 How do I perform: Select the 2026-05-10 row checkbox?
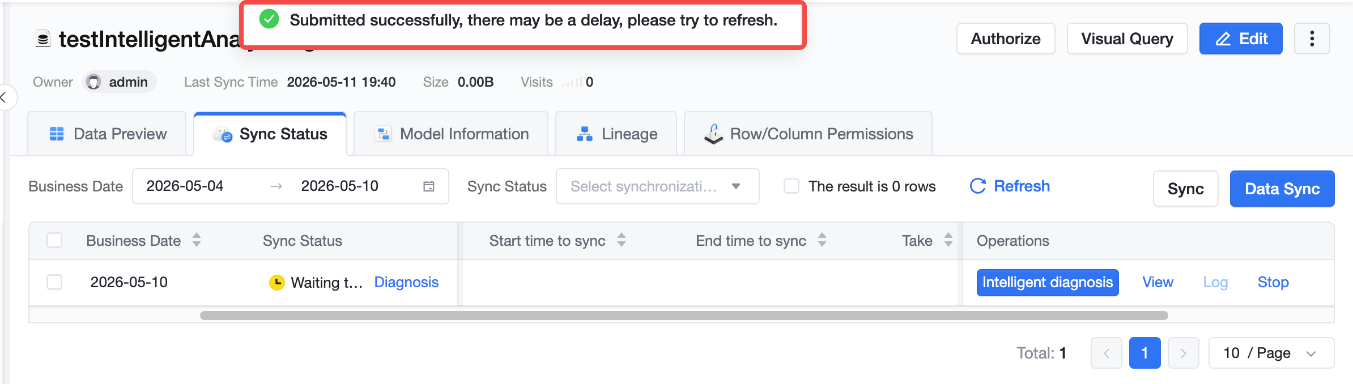click(54, 282)
